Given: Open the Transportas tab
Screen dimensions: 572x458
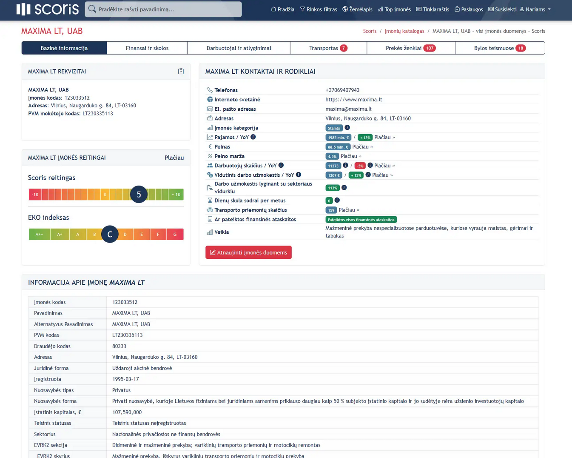Looking at the screenshot, I should coord(328,48).
